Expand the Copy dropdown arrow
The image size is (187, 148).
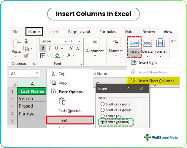tap(31, 49)
